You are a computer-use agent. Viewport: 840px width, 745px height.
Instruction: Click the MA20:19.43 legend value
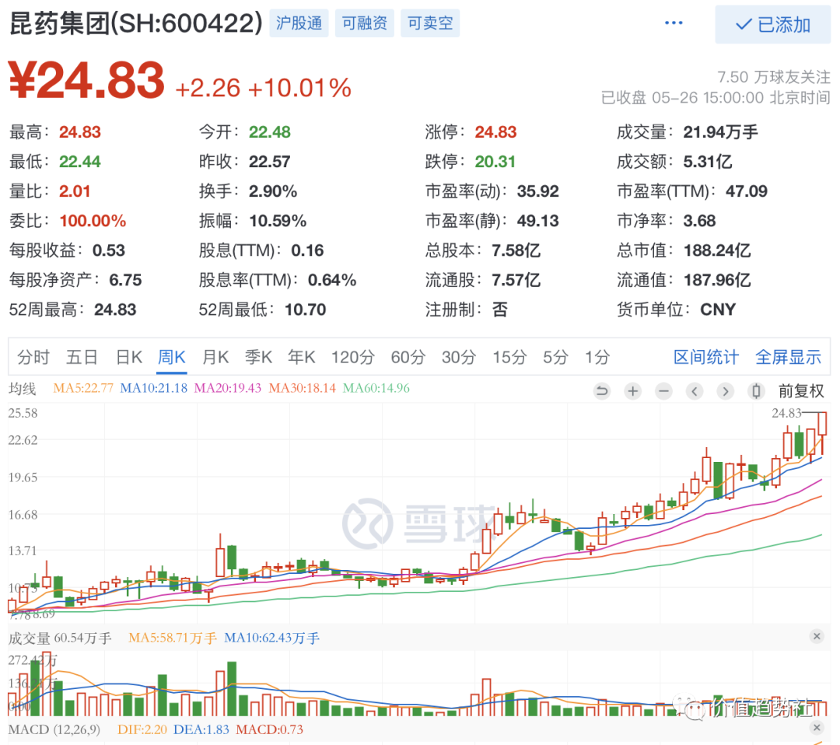click(x=228, y=388)
